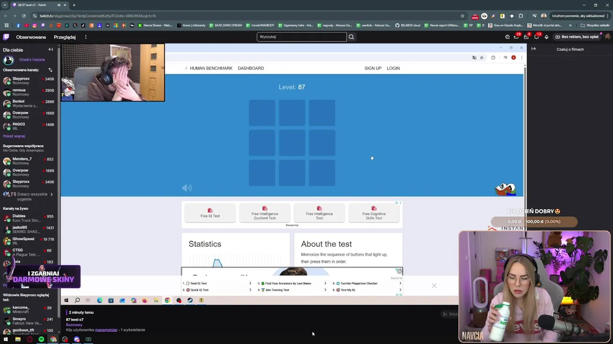Open Menders_7 channel
This screenshot has height=344, width=613.
coord(29,161)
